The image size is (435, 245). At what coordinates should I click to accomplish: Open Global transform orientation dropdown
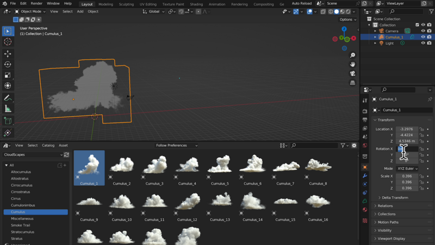[153, 11]
